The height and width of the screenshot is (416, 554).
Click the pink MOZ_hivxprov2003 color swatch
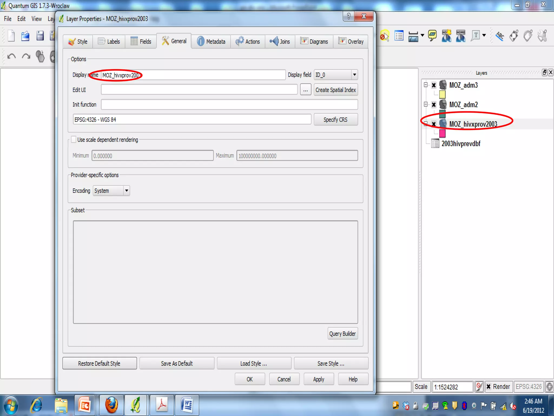(442, 134)
